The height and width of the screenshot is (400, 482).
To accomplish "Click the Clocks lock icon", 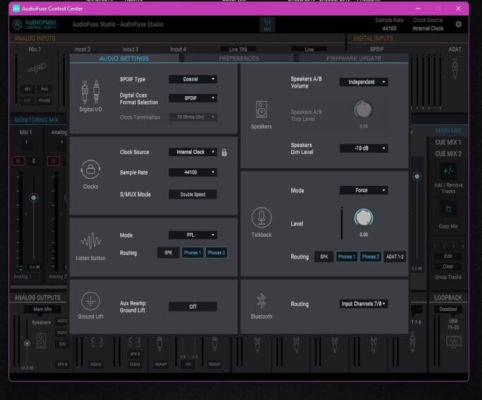I will coord(90,169).
